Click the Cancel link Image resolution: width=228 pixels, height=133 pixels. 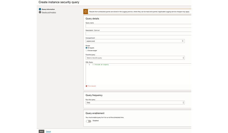pyautogui.click(x=48, y=131)
